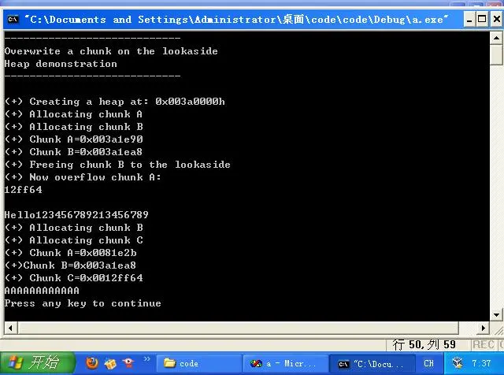
Task: Click the heading 'Overwrite a chunk on the lookaside'
Action: 111,51
